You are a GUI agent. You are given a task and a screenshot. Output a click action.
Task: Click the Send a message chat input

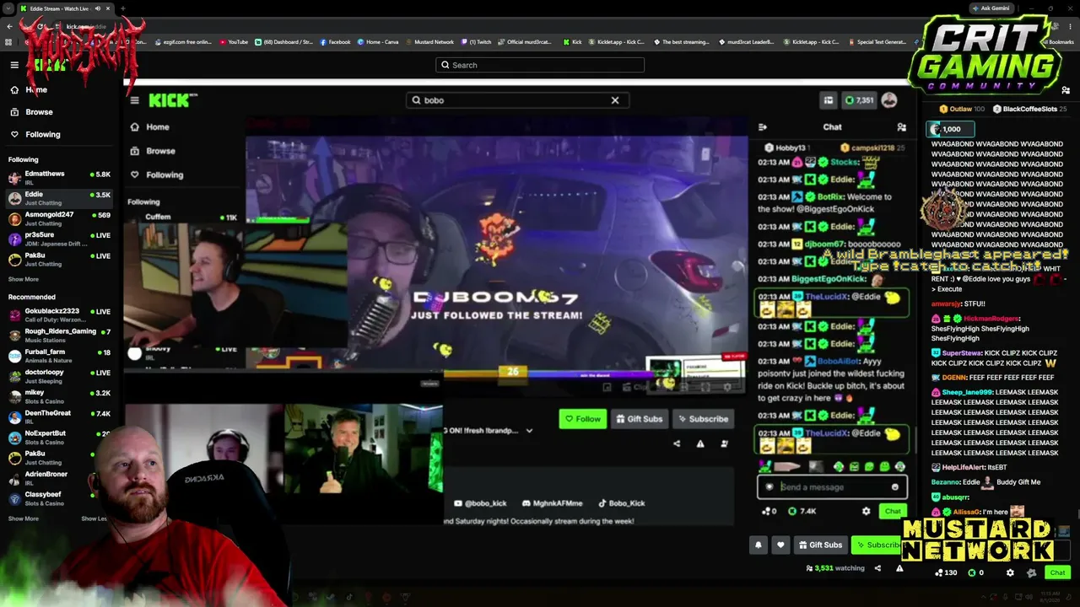(x=832, y=486)
